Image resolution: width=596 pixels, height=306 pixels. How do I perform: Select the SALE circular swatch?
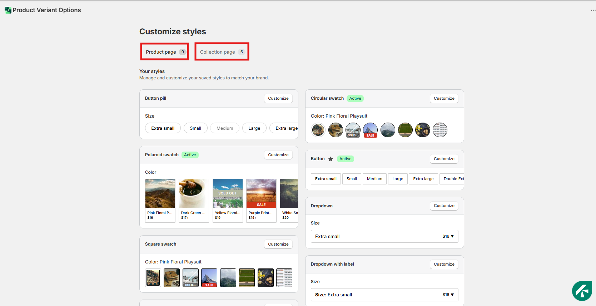coord(370,130)
